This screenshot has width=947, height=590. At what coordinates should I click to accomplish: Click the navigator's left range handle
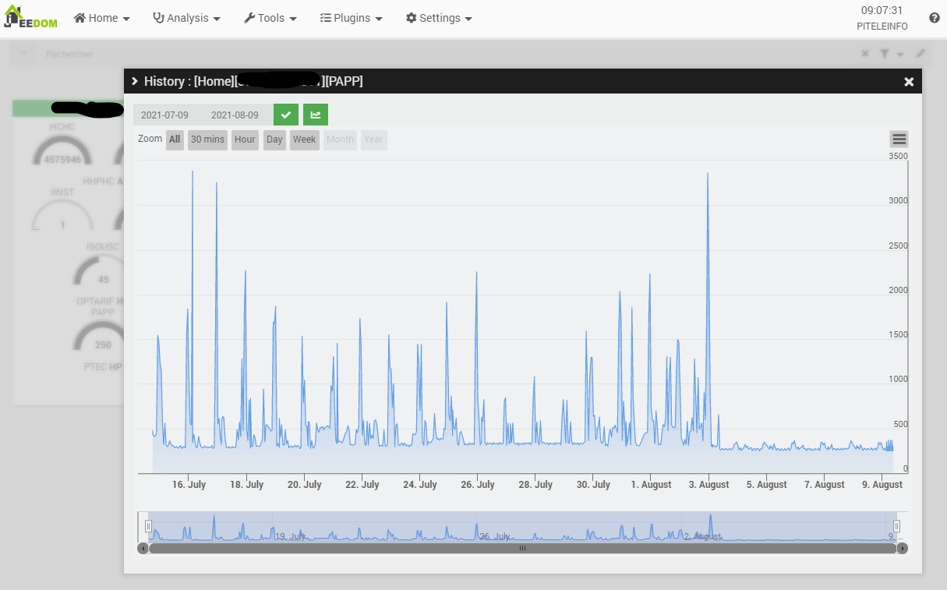pyautogui.click(x=148, y=526)
